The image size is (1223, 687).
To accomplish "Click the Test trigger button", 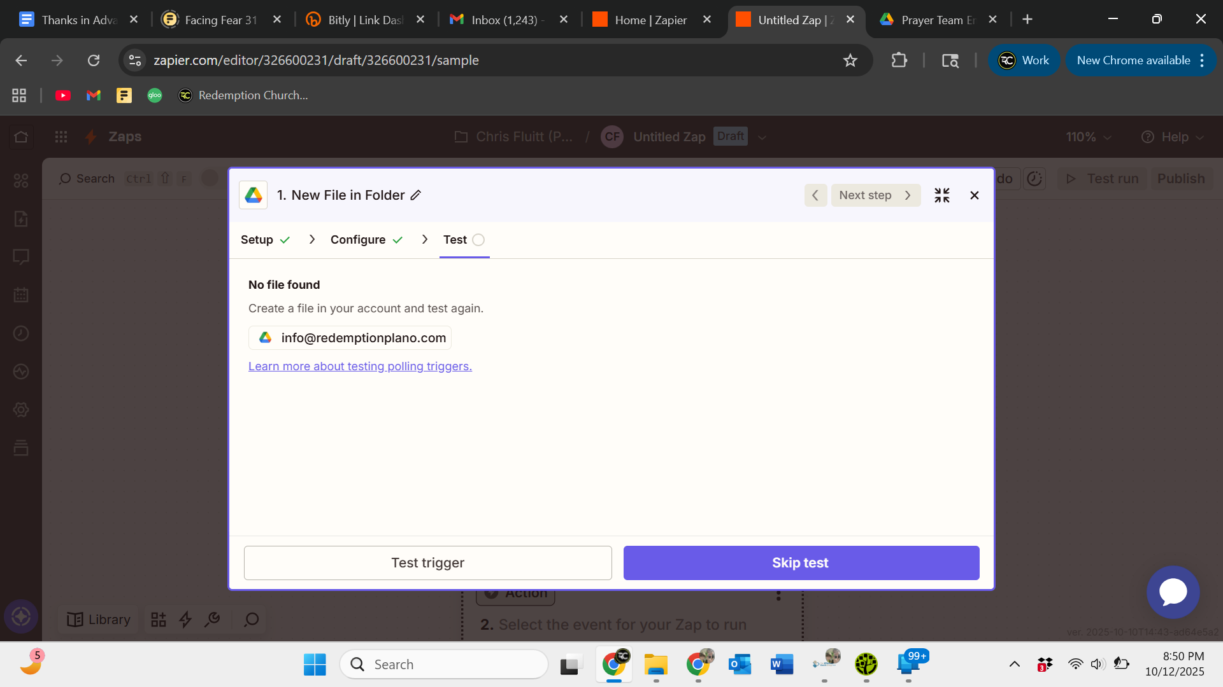I will (427, 563).
